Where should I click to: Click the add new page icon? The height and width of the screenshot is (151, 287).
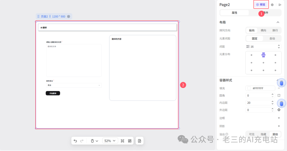click(x=140, y=141)
